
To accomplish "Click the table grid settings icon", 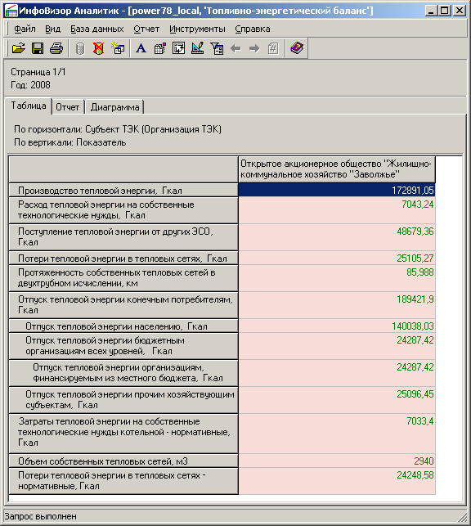I will tap(160, 48).
